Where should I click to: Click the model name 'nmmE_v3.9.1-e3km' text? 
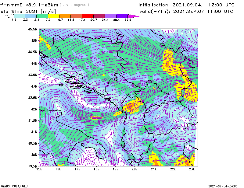(32, 5)
